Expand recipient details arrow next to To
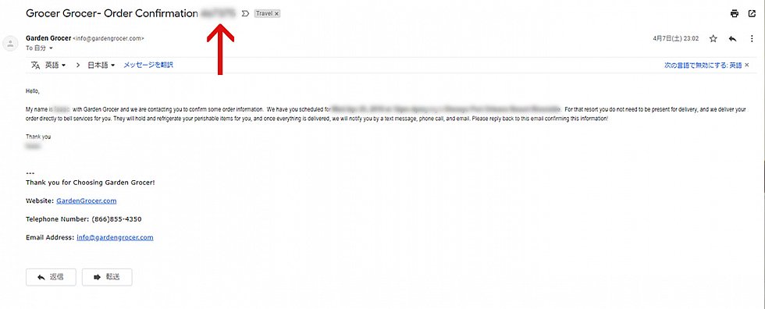This screenshot has width=765, height=309. 51,48
